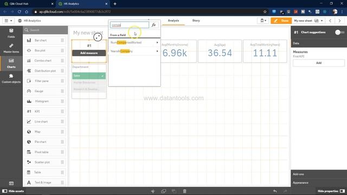Open the fx expression editor
Viewport: 347px width, 195px height.
[x=153, y=25]
